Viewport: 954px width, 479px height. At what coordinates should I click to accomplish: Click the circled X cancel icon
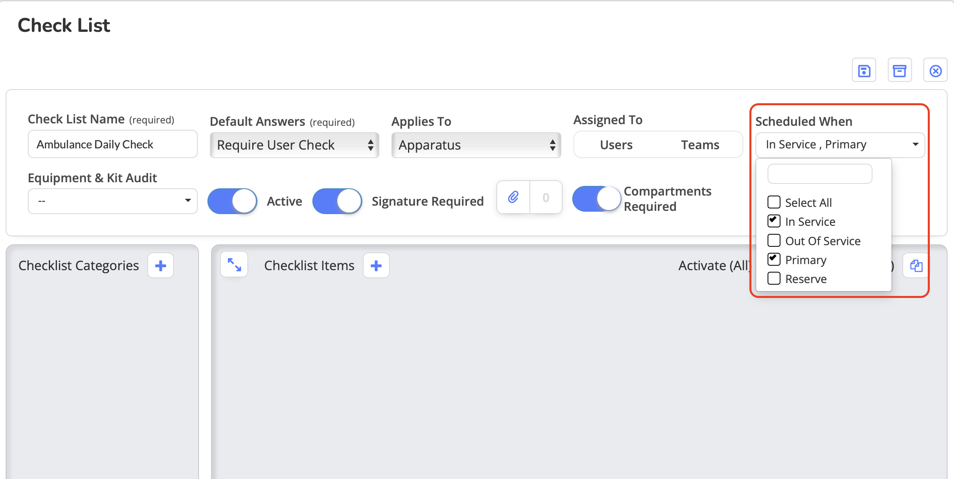pos(935,71)
